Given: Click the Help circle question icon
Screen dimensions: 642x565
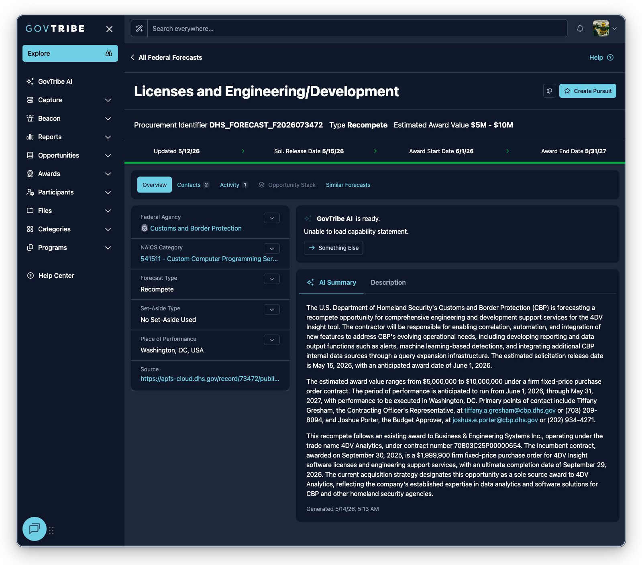Looking at the screenshot, I should click(610, 57).
